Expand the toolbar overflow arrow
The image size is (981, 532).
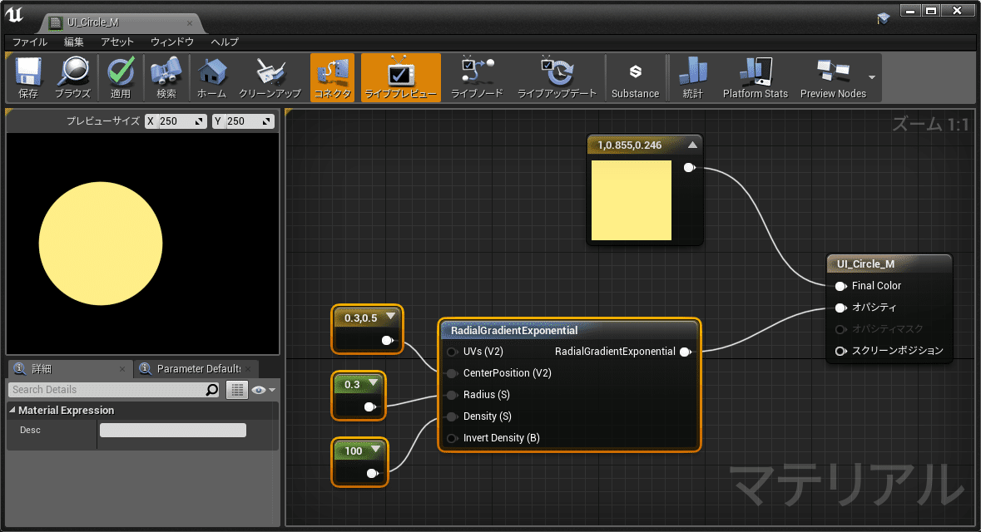[872, 77]
